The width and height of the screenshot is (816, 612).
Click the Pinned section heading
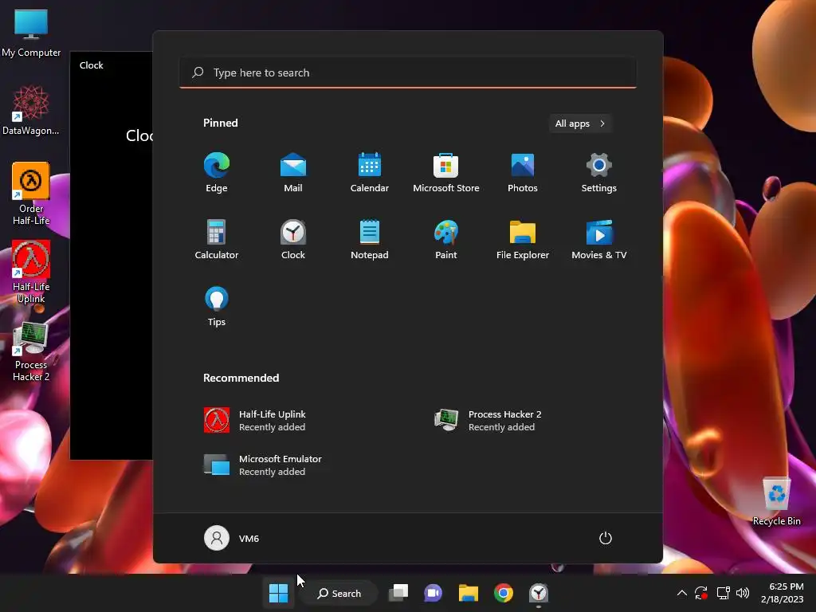pos(220,123)
